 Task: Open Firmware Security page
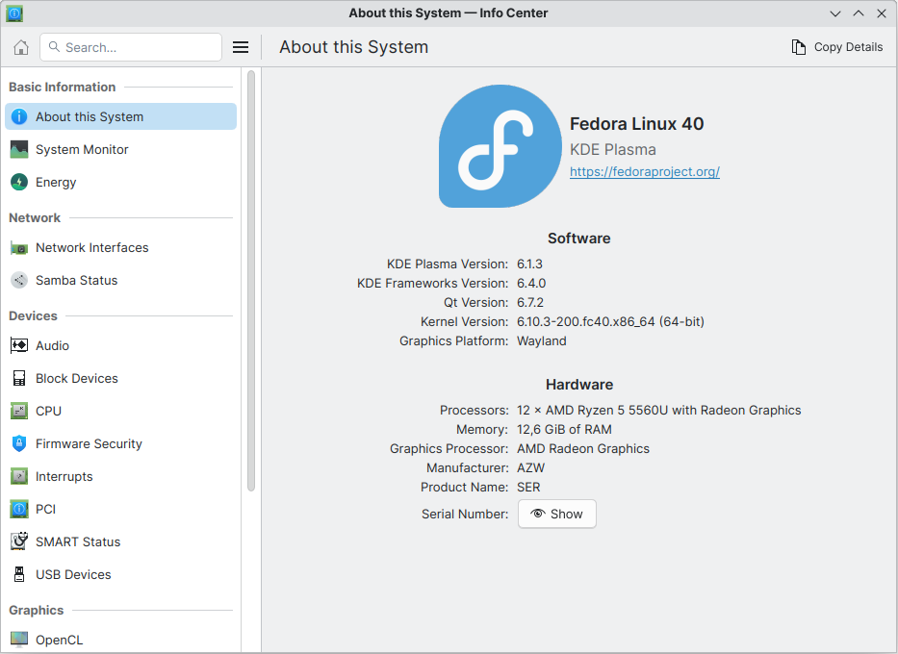click(121, 443)
